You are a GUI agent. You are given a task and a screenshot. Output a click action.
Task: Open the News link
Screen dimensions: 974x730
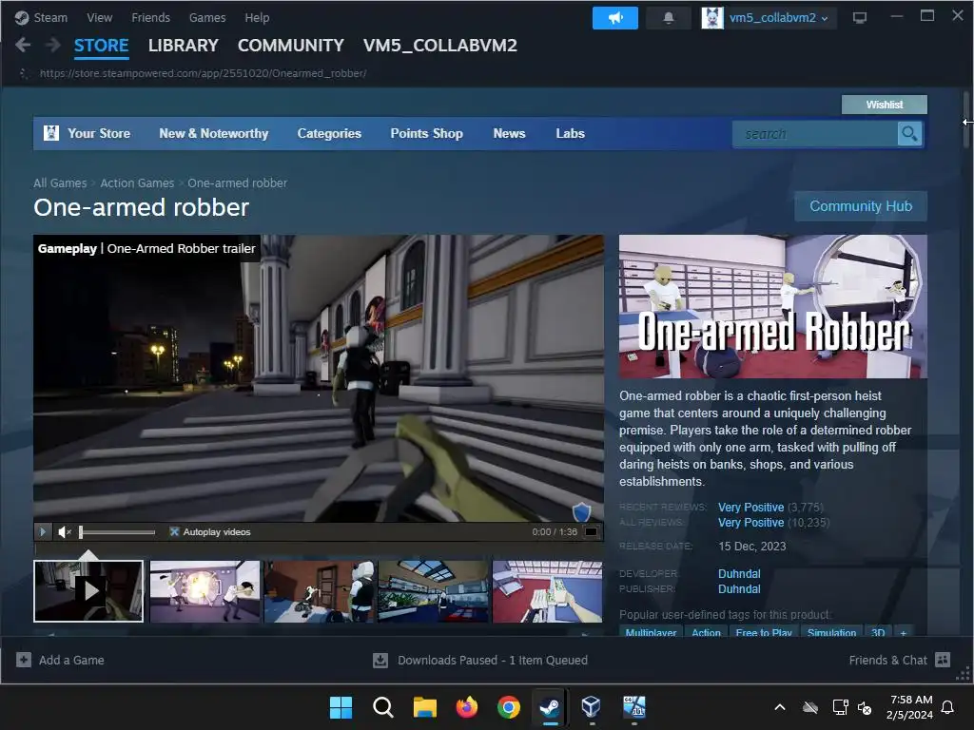point(510,133)
